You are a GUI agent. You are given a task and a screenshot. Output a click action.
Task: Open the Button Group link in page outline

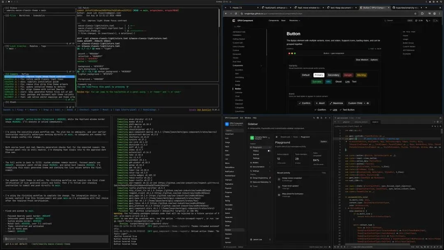click(408, 43)
